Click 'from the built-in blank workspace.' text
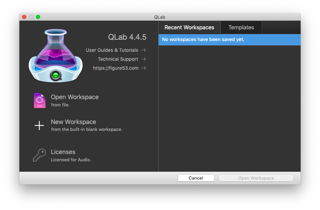The image size is (320, 210). pos(87,130)
